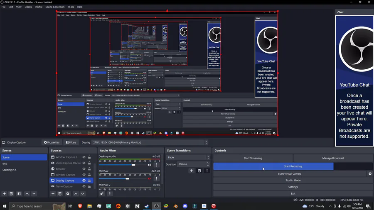
Task: Open the Profile menu
Action: click(39, 7)
